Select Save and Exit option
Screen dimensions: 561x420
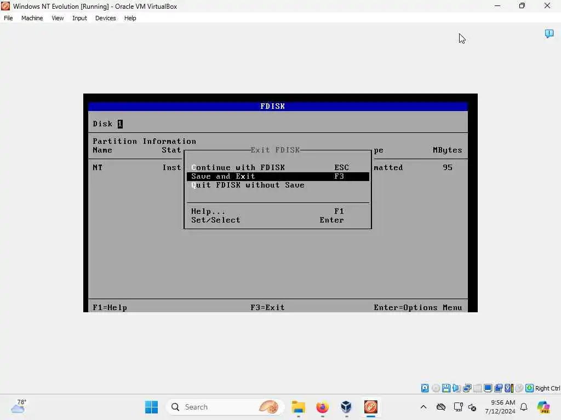[x=278, y=177]
